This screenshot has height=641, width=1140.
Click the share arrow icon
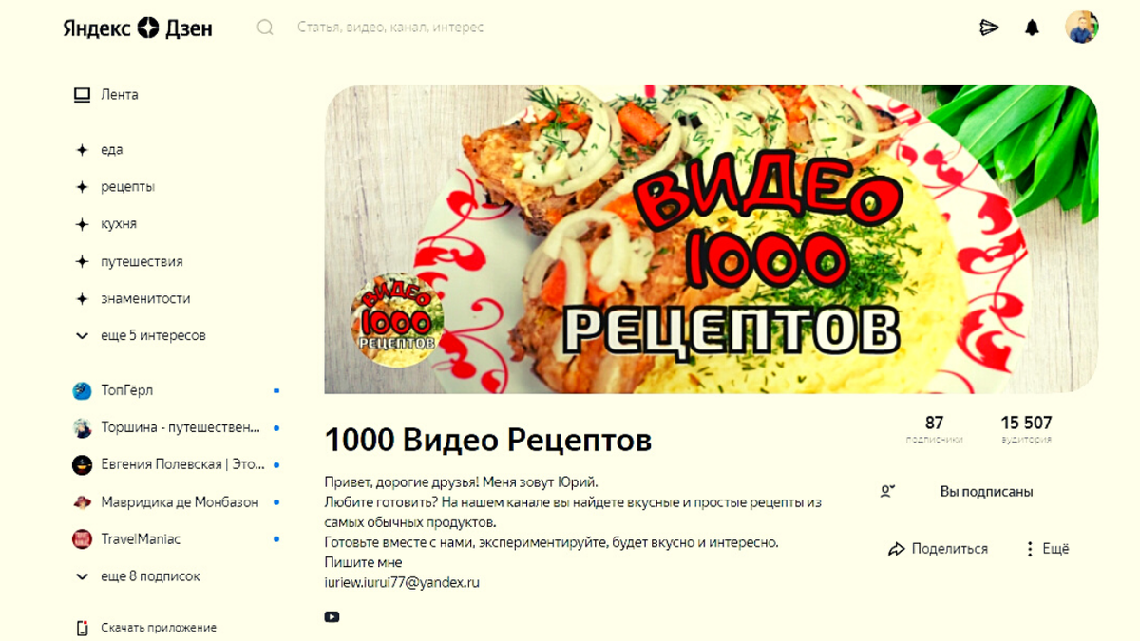point(896,549)
